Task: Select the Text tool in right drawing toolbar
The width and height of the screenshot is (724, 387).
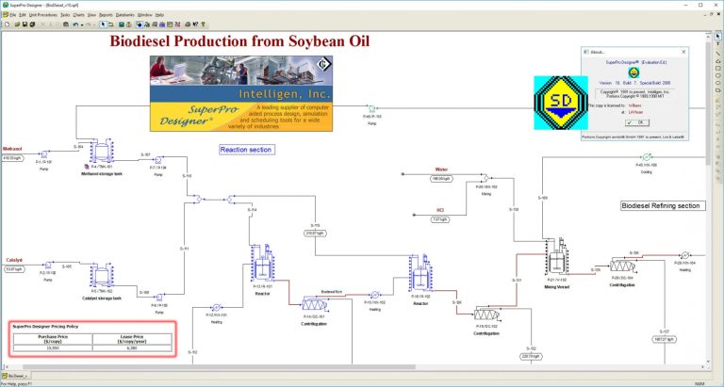Action: coord(718,44)
